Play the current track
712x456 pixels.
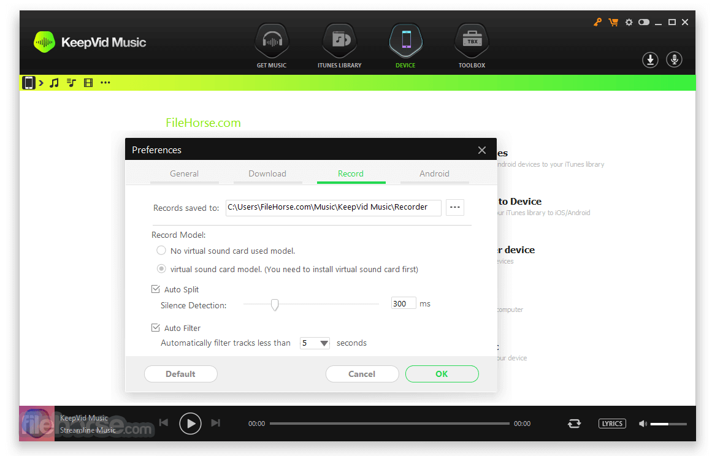190,424
